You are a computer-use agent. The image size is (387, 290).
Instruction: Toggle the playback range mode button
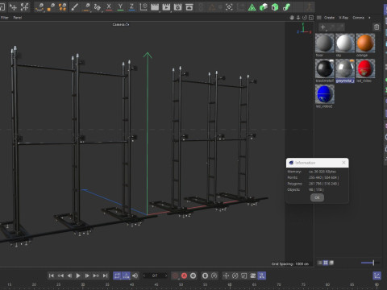126,275
